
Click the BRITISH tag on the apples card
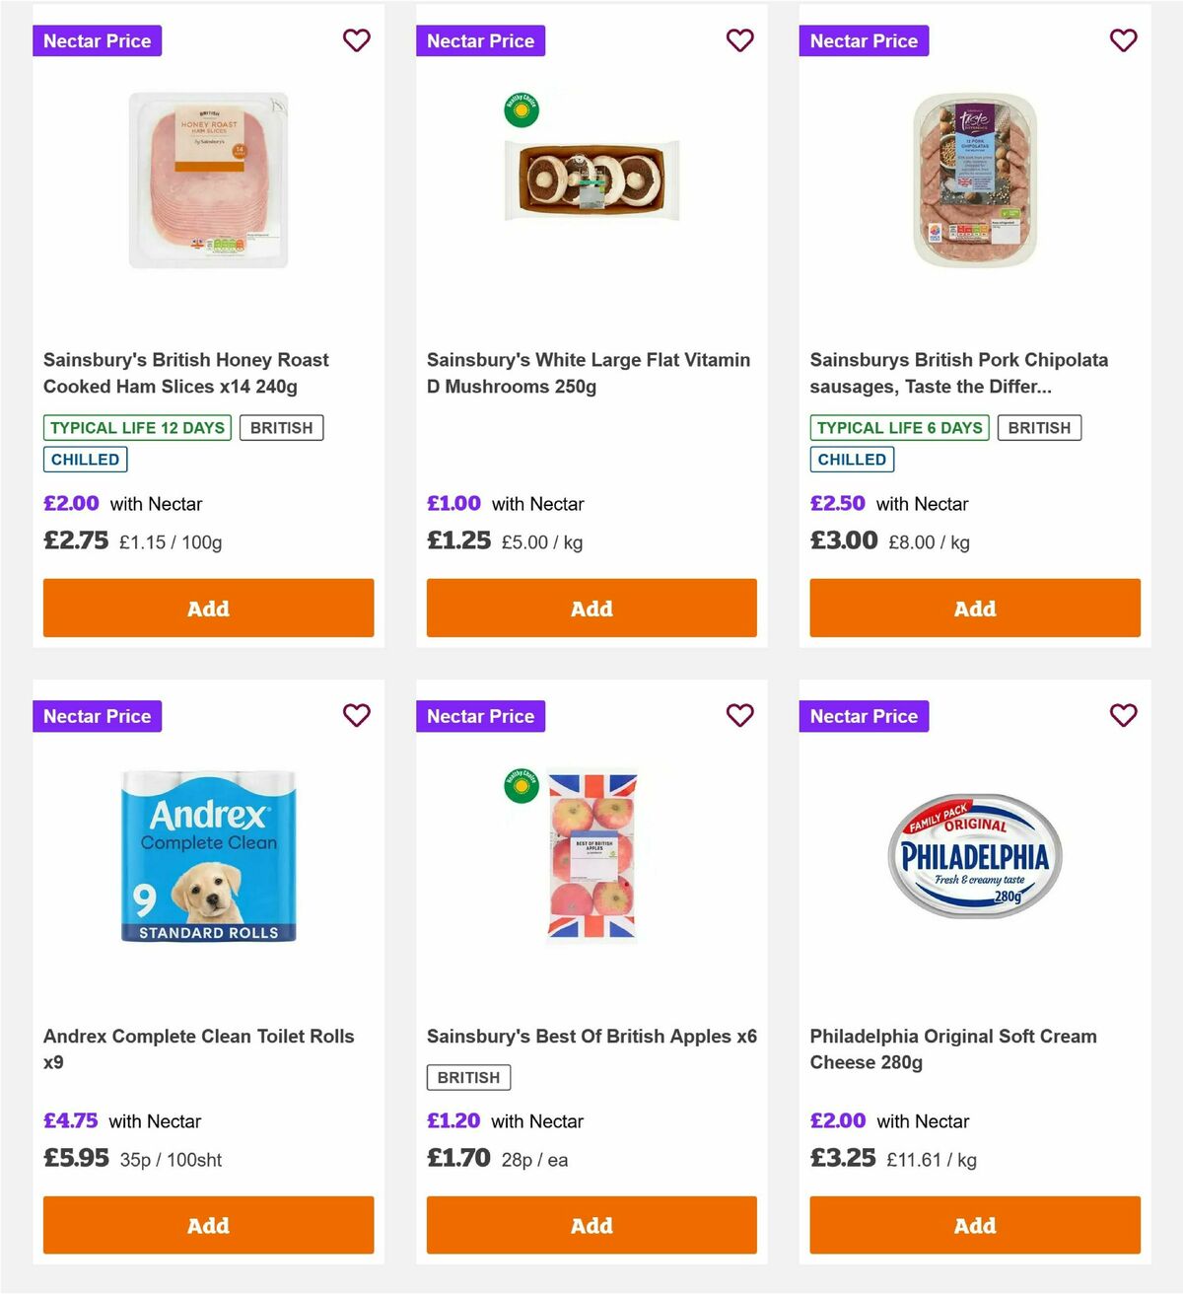point(468,1077)
